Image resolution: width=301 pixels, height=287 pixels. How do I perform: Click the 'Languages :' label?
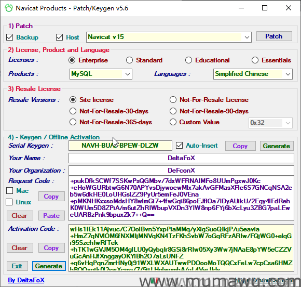click(x=172, y=74)
